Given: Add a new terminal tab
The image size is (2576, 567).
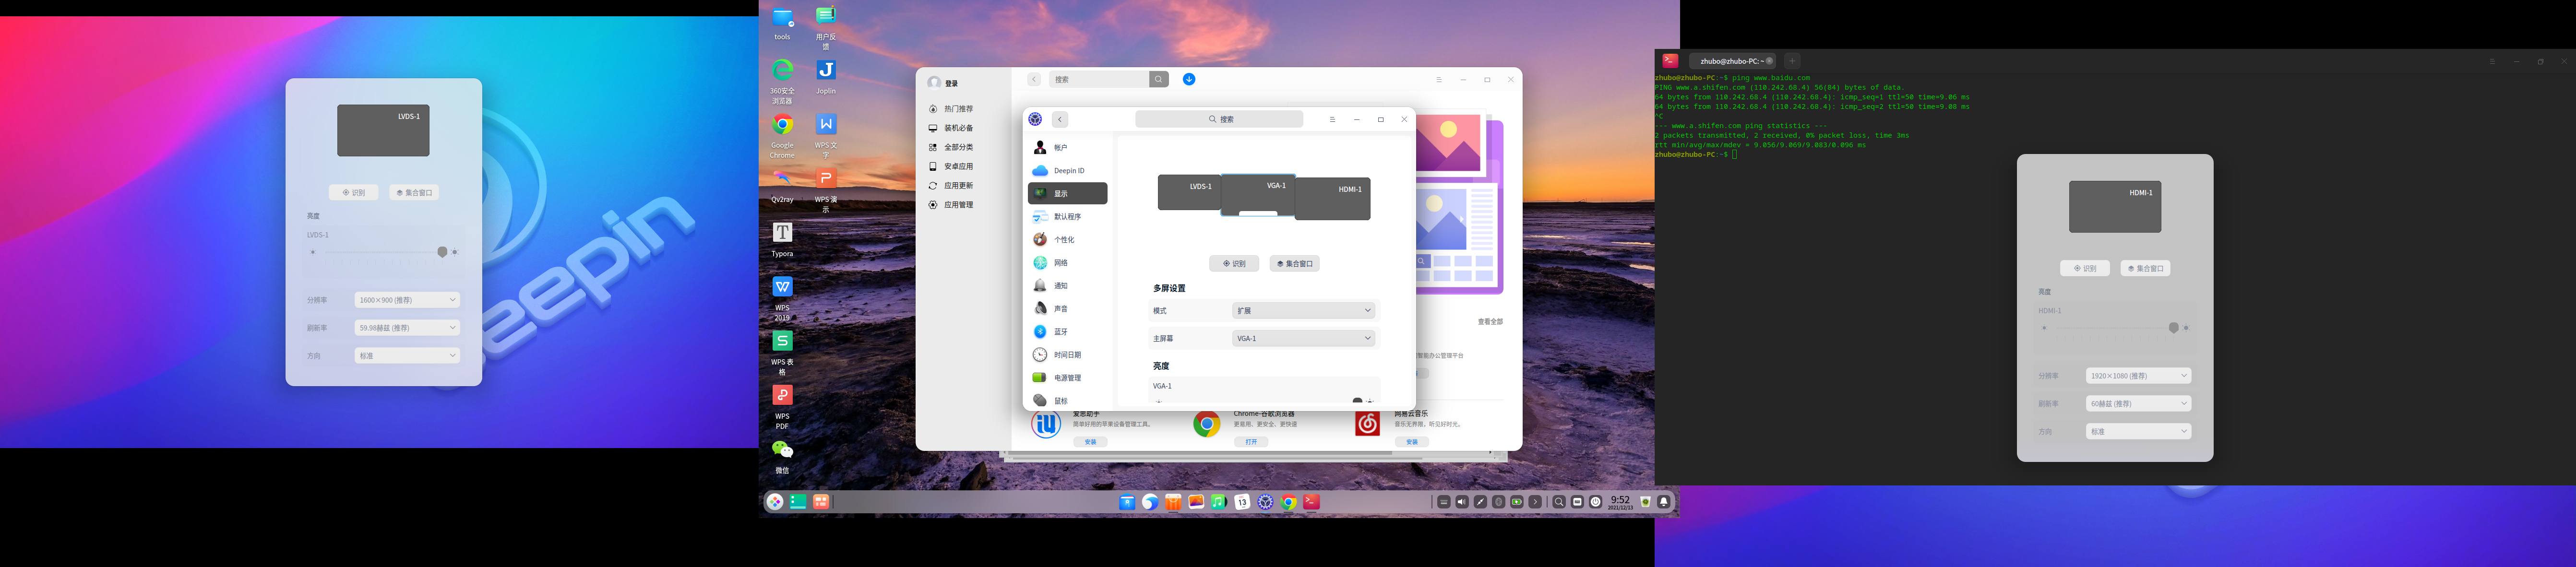Looking at the screenshot, I should click(x=1792, y=61).
